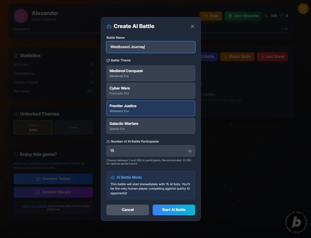
Task: Select the Medieval Conquest theme
Action: point(151,73)
